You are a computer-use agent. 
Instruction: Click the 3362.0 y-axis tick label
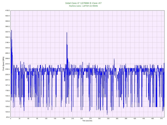pyautogui.click(x=7, y=37)
